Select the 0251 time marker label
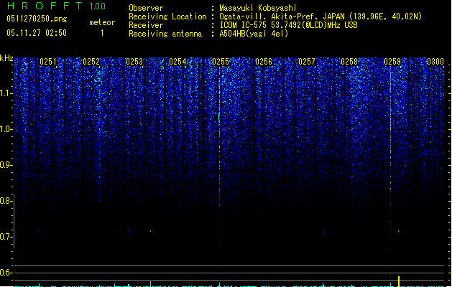The width and height of the screenshot is (452, 287). pos(48,62)
